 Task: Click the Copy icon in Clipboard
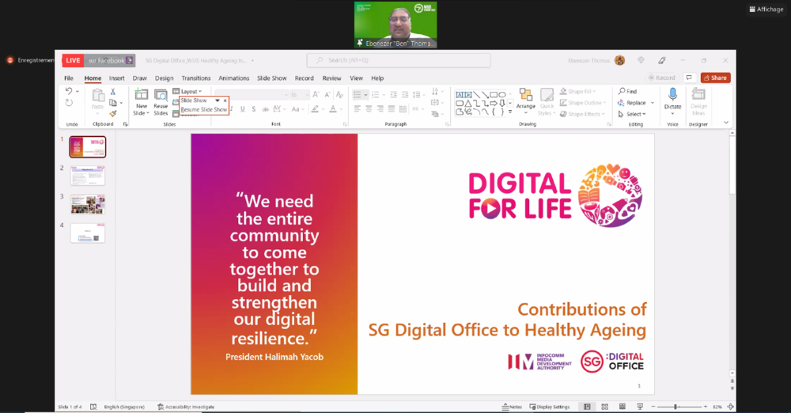tap(113, 103)
